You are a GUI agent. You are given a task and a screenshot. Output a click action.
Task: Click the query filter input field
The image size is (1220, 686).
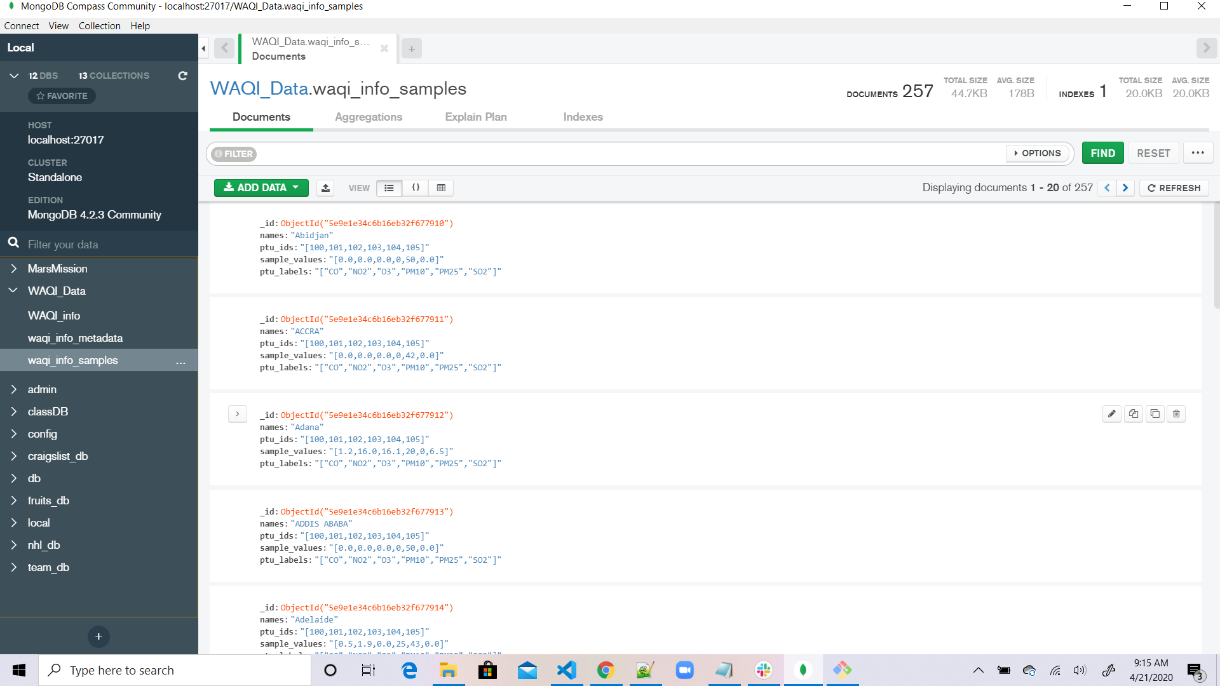(629, 154)
